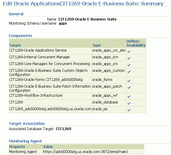
Task: Click checkmark icon in oracle_apps_patch row
Action: pos(129,88)
